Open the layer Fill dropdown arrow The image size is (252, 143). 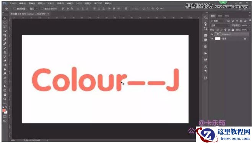tap(249, 30)
